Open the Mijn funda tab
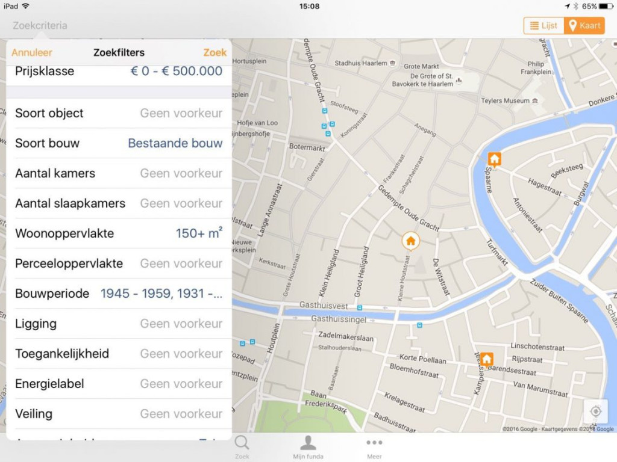Screen dimensions: 617x462 pyautogui.click(x=308, y=447)
